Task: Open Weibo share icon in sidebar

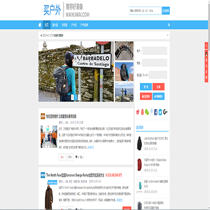Action: (138, 112)
